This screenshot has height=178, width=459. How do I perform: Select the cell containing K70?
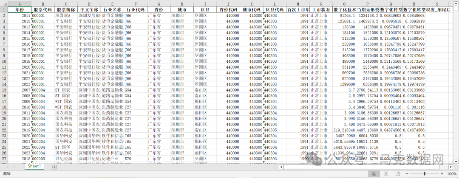pos(136,159)
